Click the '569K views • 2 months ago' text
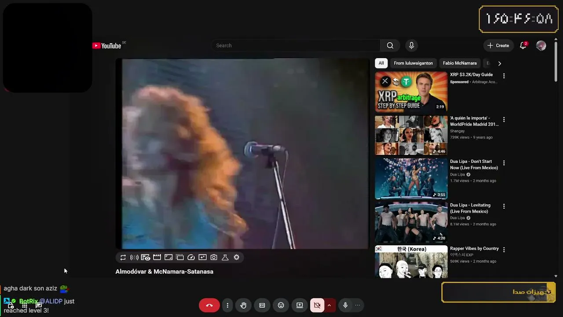The height and width of the screenshot is (317, 563). [473, 262]
